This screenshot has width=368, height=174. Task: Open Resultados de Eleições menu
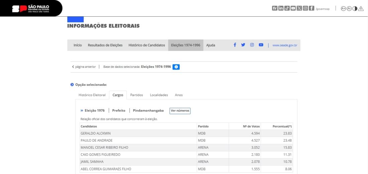pyautogui.click(x=105, y=45)
